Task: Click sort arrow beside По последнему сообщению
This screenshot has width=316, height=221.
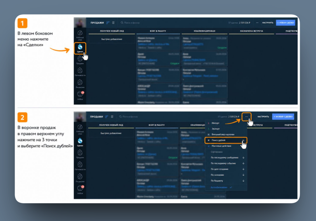Action: click(x=243, y=158)
